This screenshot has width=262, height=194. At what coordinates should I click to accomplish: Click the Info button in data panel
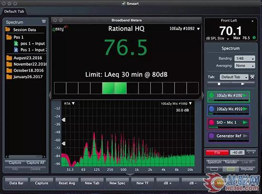coord(15,169)
